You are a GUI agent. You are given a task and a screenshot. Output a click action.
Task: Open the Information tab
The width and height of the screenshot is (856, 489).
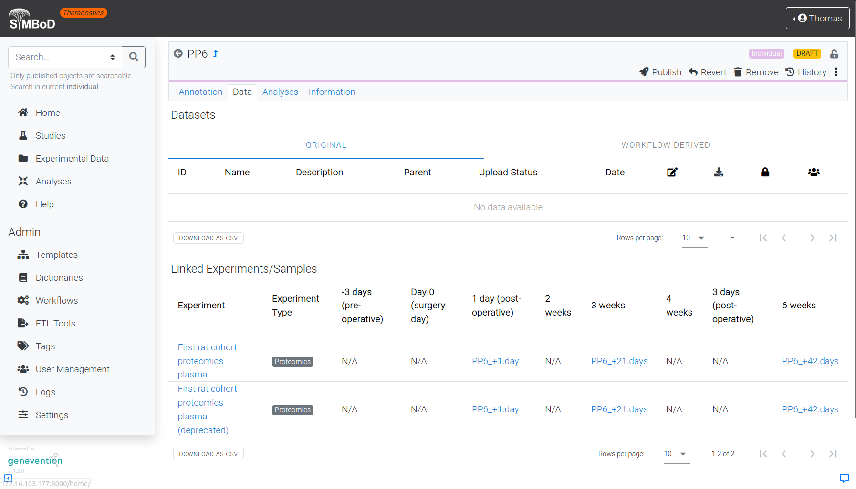point(332,92)
